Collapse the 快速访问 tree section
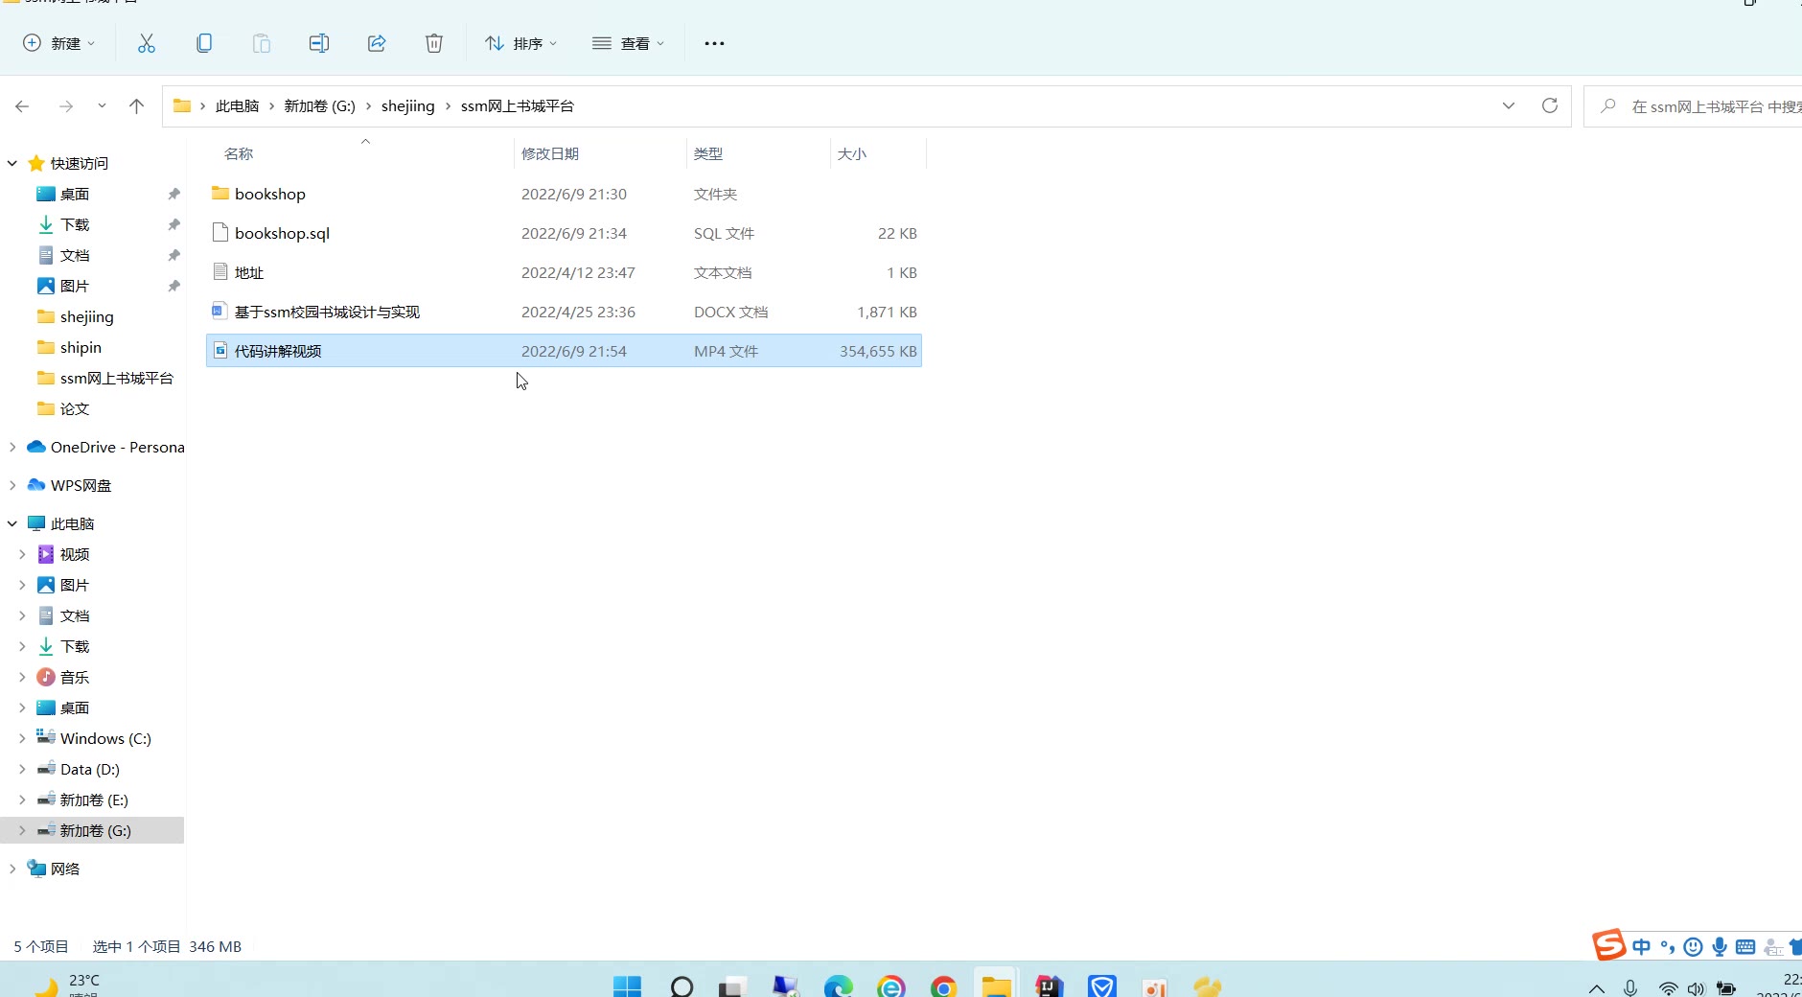The image size is (1802, 997). (x=12, y=164)
